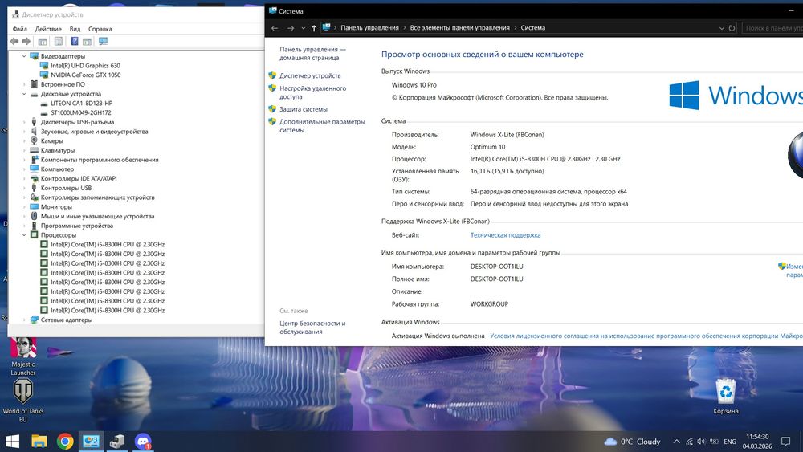Open the Защита системы link
The width and height of the screenshot is (803, 452).
pos(304,109)
